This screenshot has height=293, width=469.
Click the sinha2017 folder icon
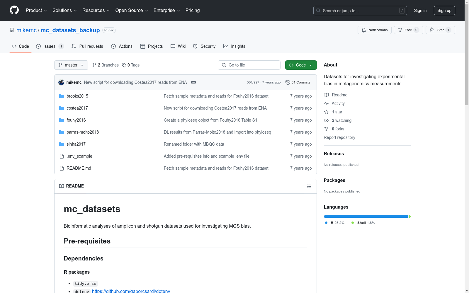pos(62,144)
